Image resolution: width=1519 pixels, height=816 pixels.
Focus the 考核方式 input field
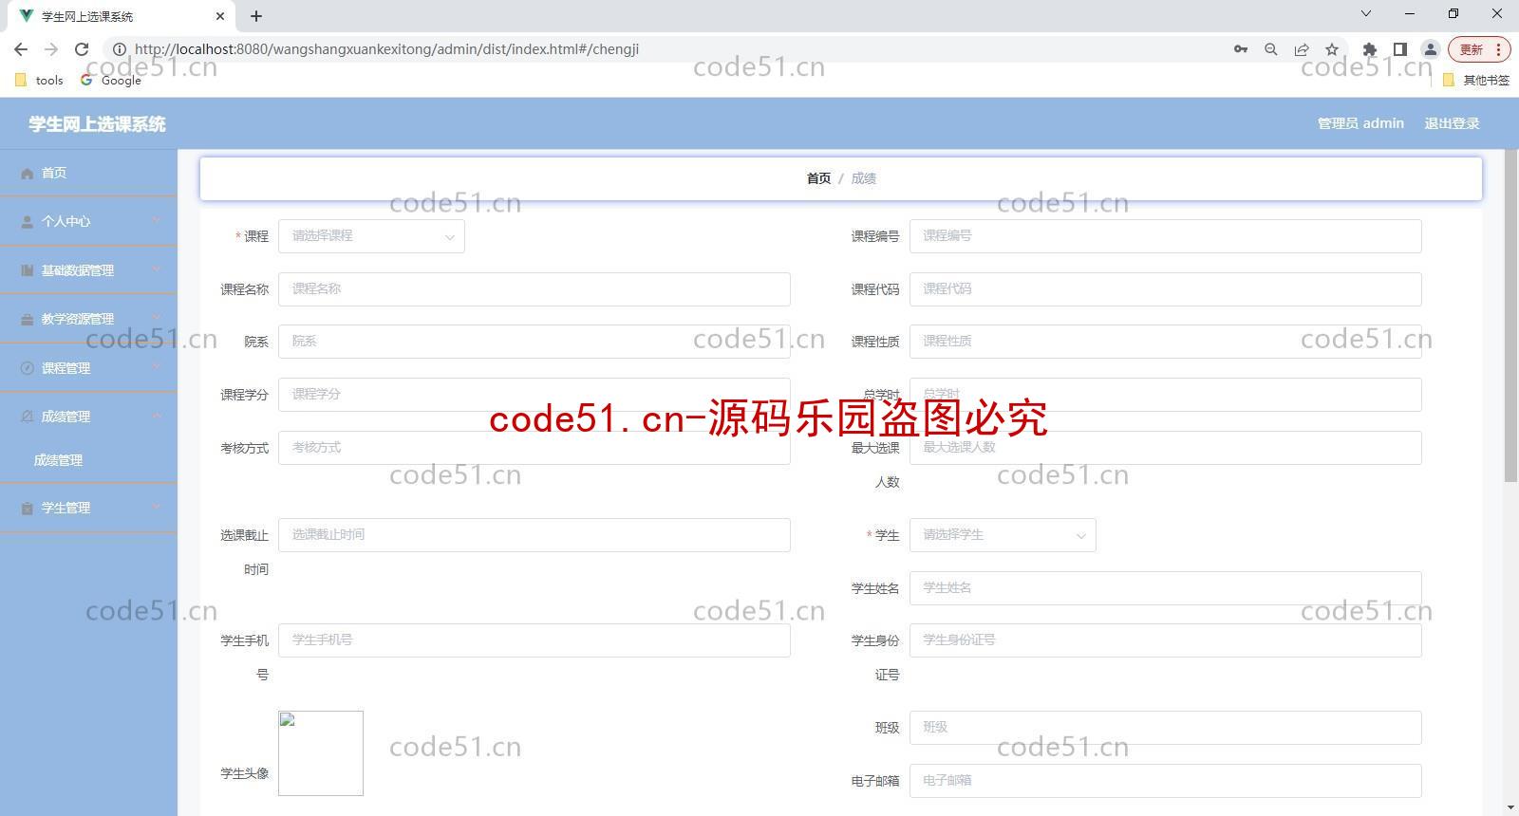[x=534, y=448]
